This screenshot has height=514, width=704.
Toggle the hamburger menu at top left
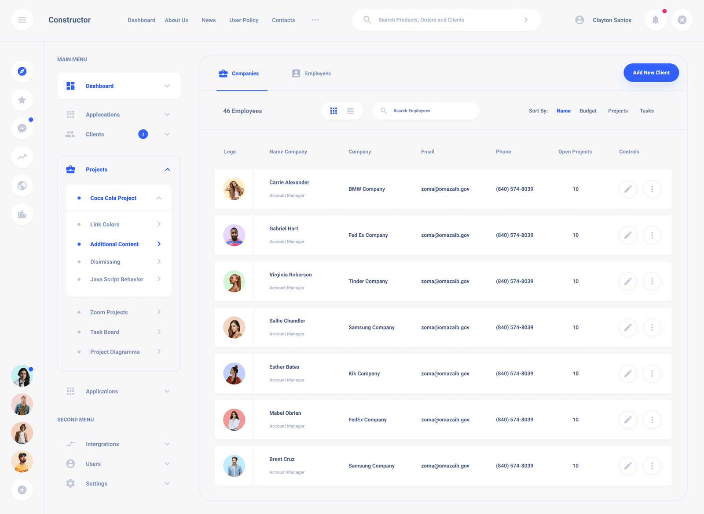pyautogui.click(x=22, y=19)
